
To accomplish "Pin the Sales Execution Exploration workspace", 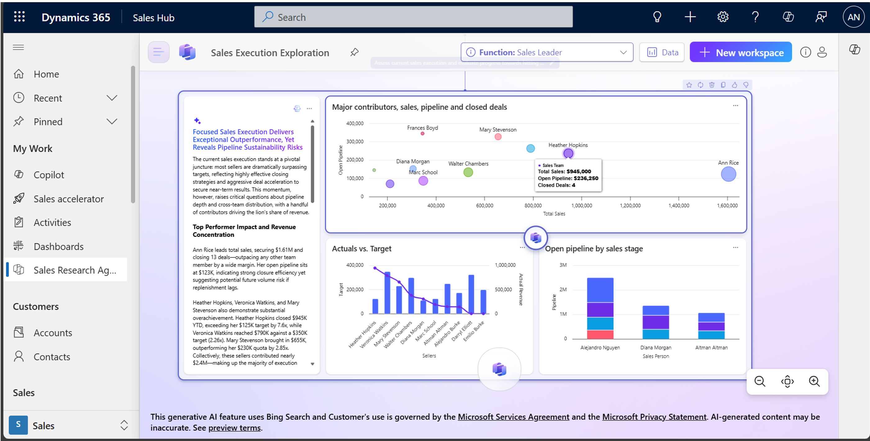I will click(354, 52).
